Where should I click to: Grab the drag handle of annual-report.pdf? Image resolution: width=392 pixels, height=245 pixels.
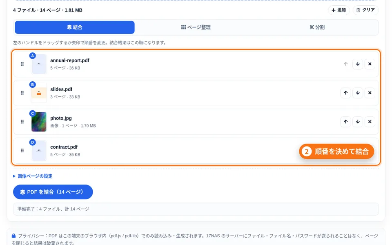coord(22,64)
